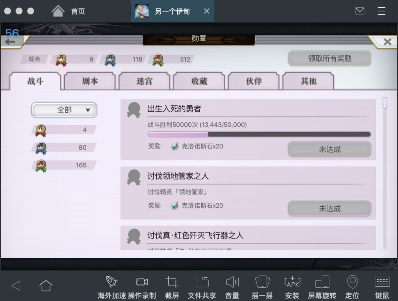Select the 综合 overall label

click(34, 59)
